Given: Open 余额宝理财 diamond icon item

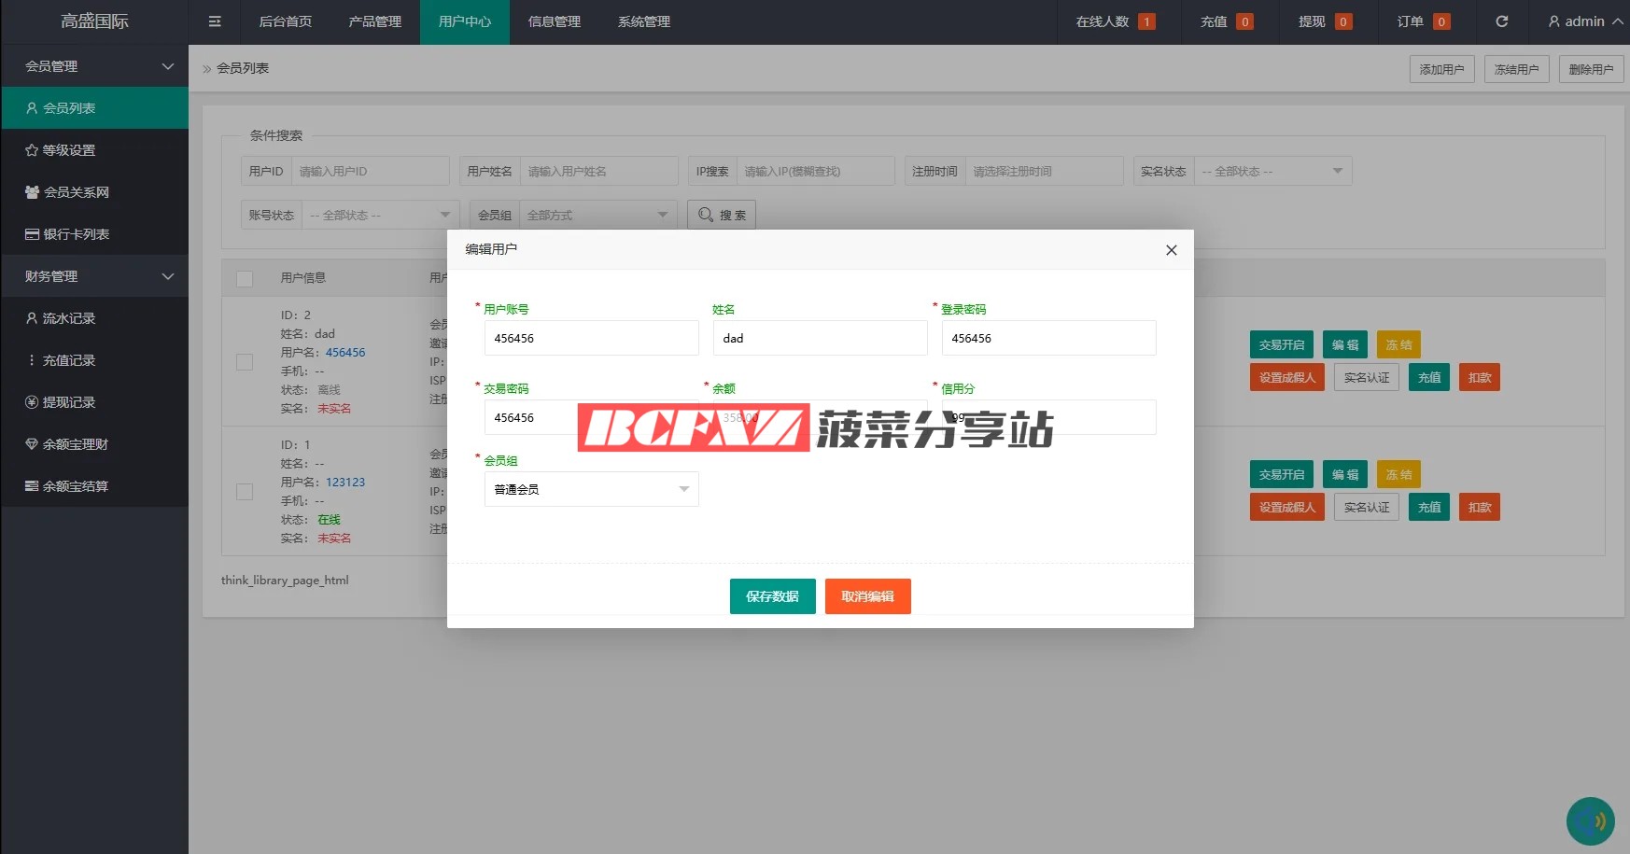Looking at the screenshot, I should (x=67, y=444).
